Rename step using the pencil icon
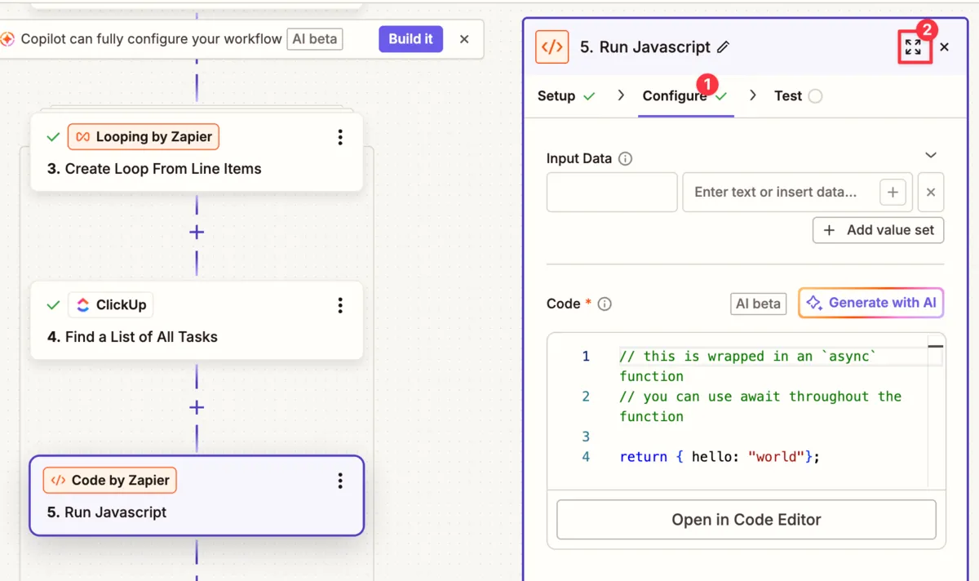The width and height of the screenshot is (979, 581). tap(723, 47)
